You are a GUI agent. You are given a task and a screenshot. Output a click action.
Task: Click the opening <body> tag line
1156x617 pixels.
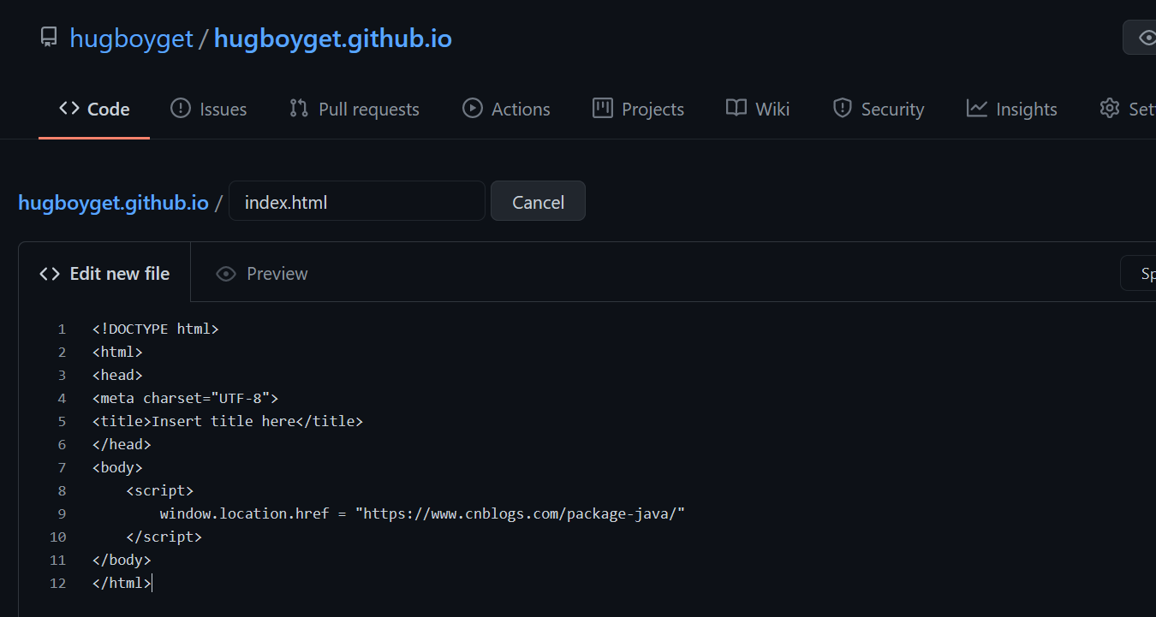pos(117,467)
